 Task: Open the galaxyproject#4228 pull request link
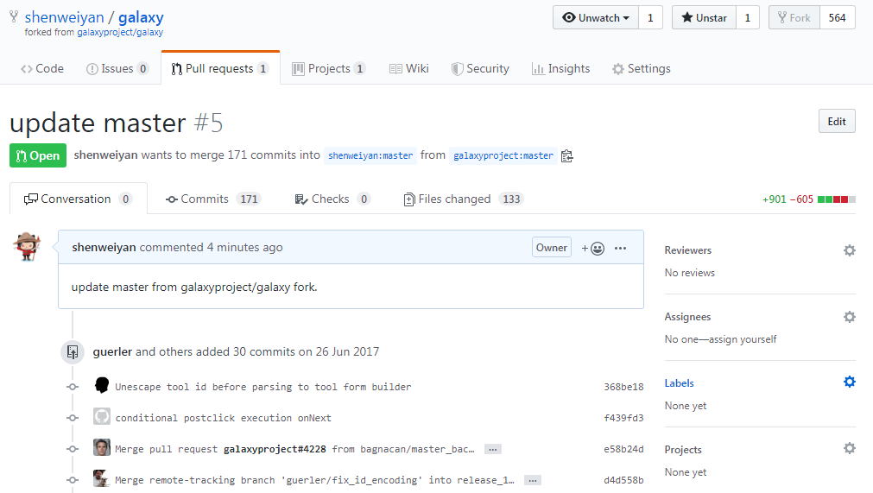click(275, 449)
